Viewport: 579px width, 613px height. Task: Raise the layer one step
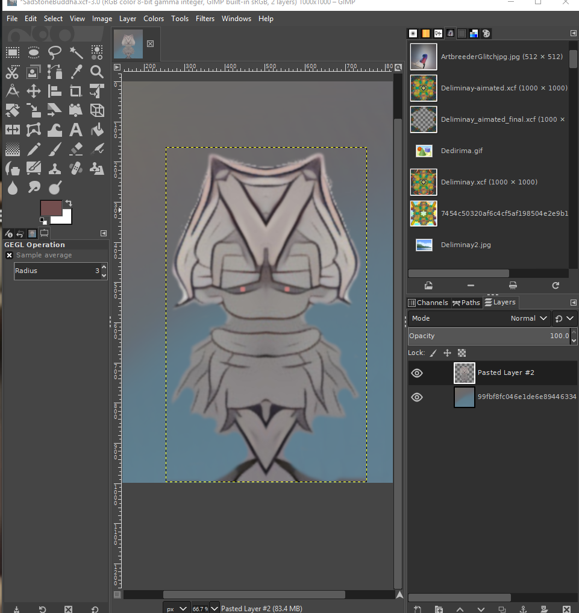point(460,609)
